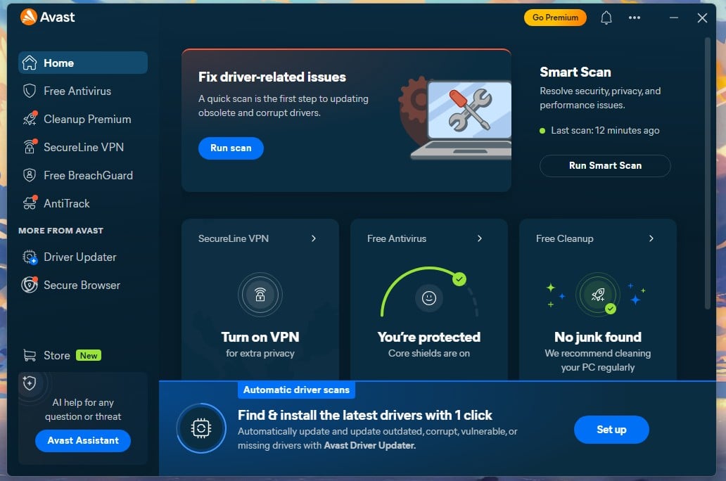
Task: Open the three-dots menu
Action: pos(635,18)
